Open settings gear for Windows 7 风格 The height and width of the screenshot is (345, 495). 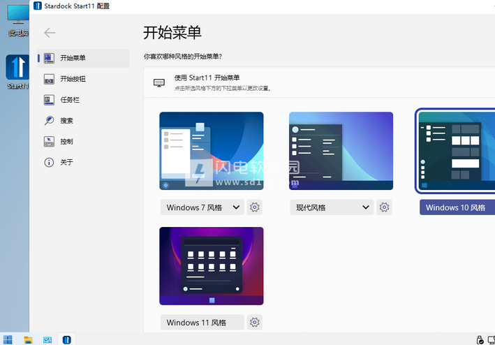point(255,207)
